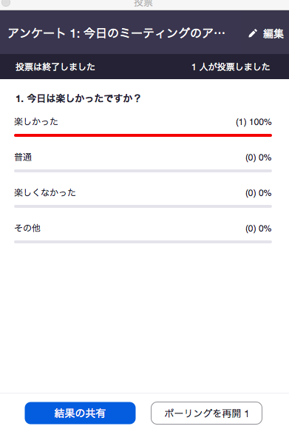This screenshot has height=429, width=289.
Task: Click the gray 普通 result bar
Action: pos(143,171)
